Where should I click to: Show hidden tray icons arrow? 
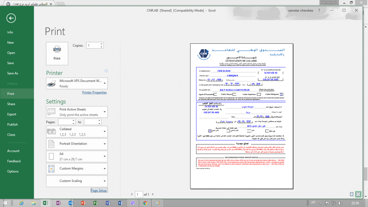(x=321, y=203)
